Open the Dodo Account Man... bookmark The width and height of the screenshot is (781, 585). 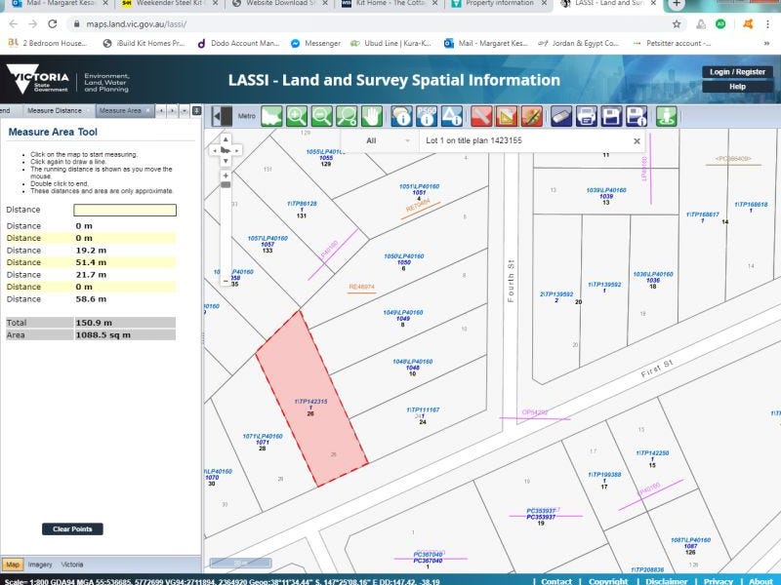point(238,43)
